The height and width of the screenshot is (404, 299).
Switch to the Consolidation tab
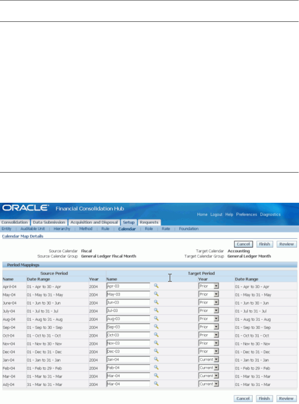point(15,222)
